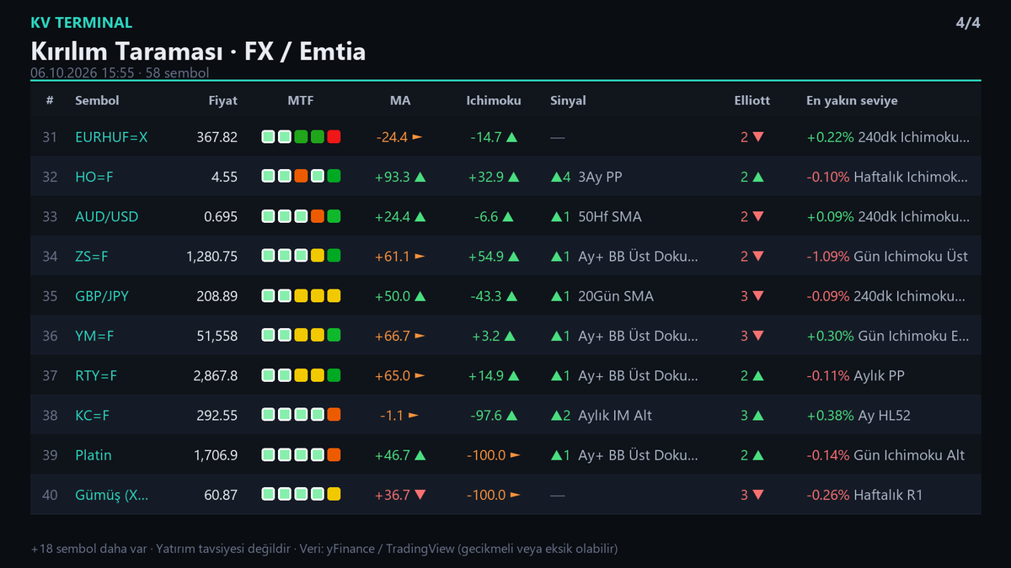Screen dimensions: 1011x568
Task: Click the red Elliott down arrow for EURHUF=X
Action: coord(758,137)
